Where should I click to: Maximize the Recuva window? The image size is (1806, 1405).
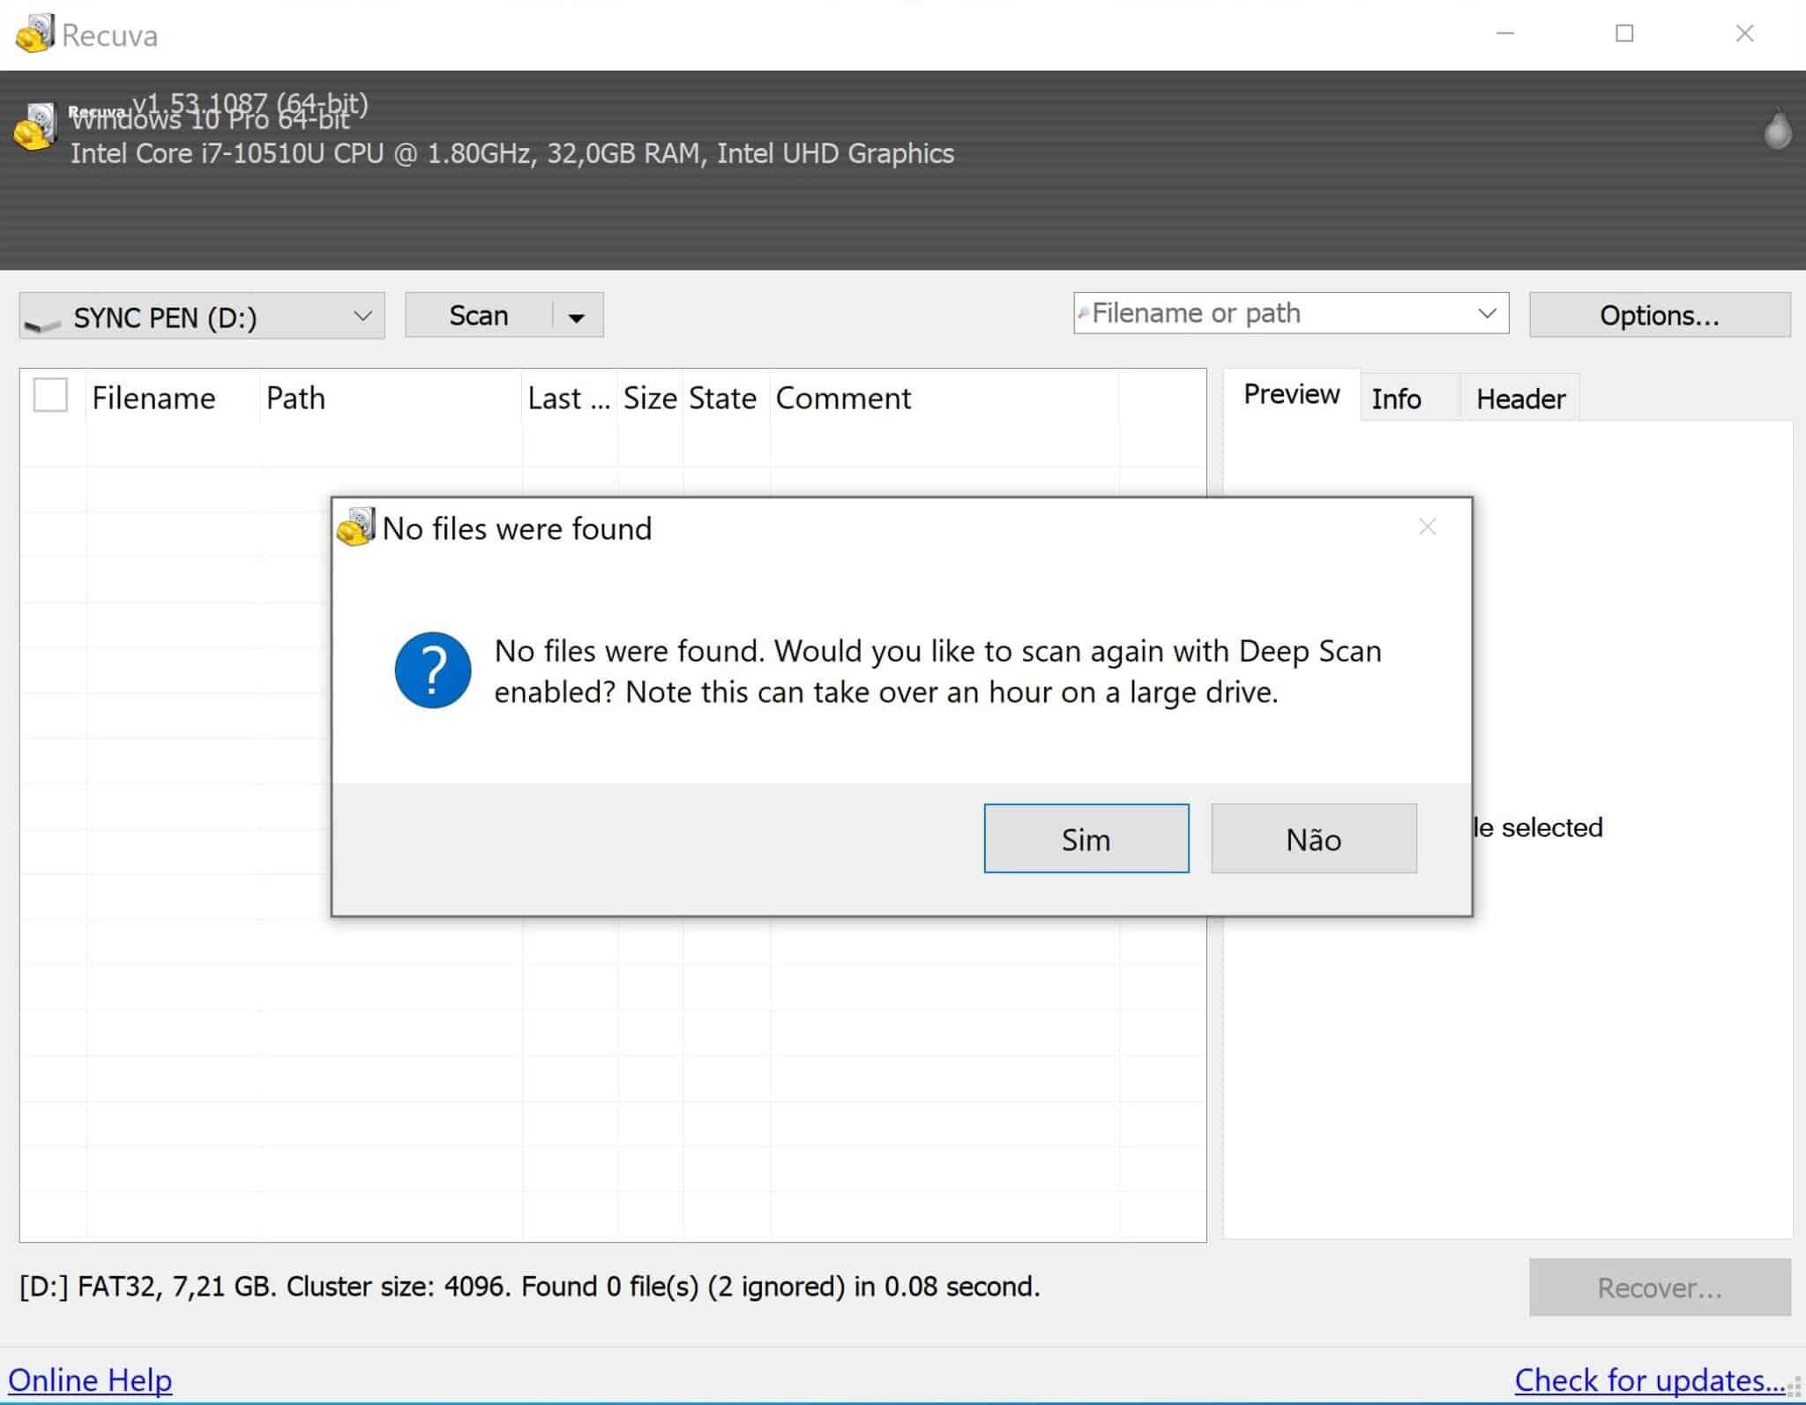point(1624,34)
